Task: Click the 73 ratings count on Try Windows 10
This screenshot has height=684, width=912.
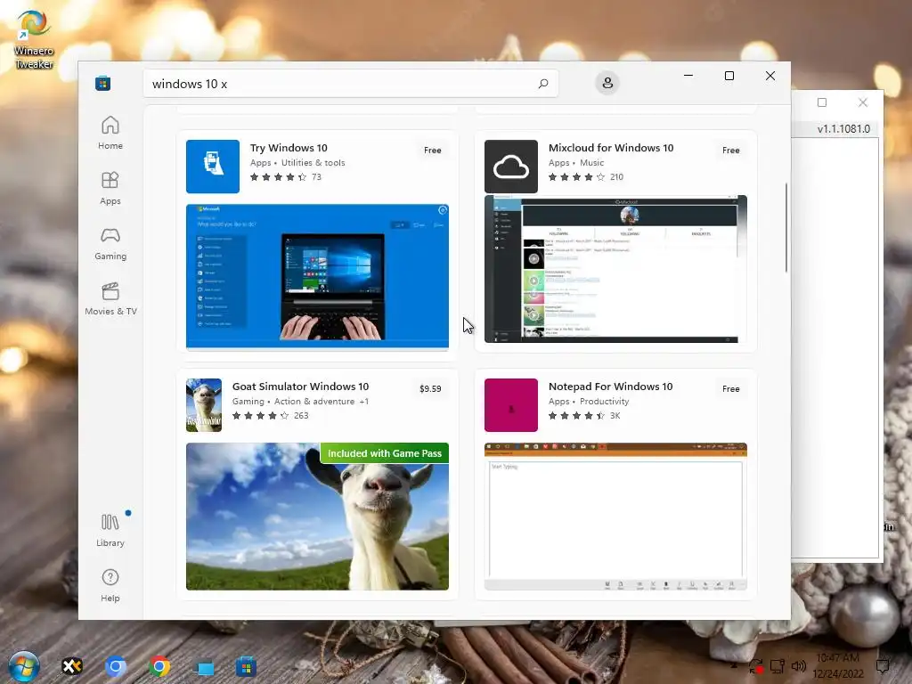Action: pyautogui.click(x=316, y=177)
